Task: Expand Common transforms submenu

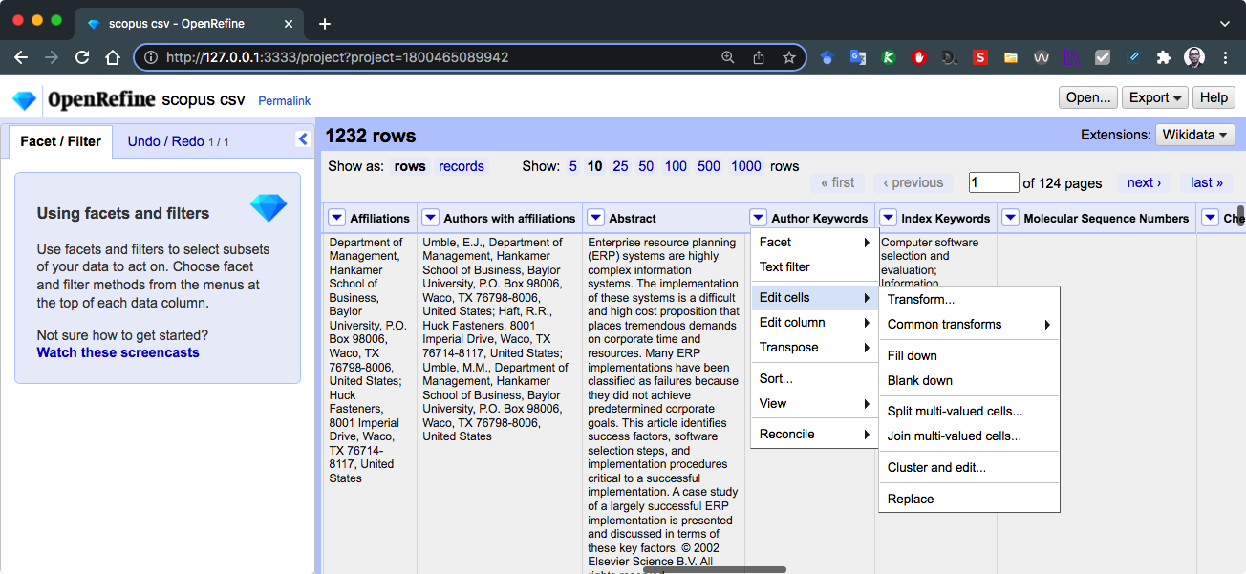Action: 969,324
